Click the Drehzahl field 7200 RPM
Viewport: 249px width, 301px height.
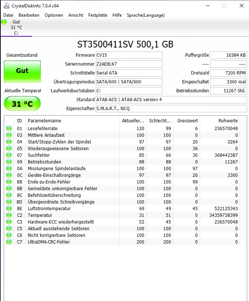[229, 73]
